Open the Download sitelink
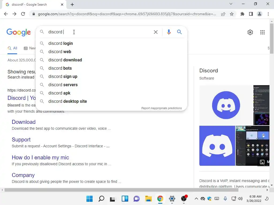Image resolution: width=274 pixels, height=205 pixels. pos(24,122)
